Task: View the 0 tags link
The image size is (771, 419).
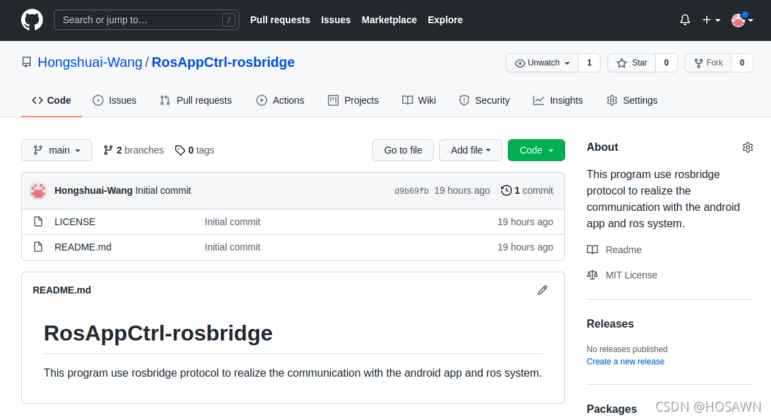Action: pos(195,150)
